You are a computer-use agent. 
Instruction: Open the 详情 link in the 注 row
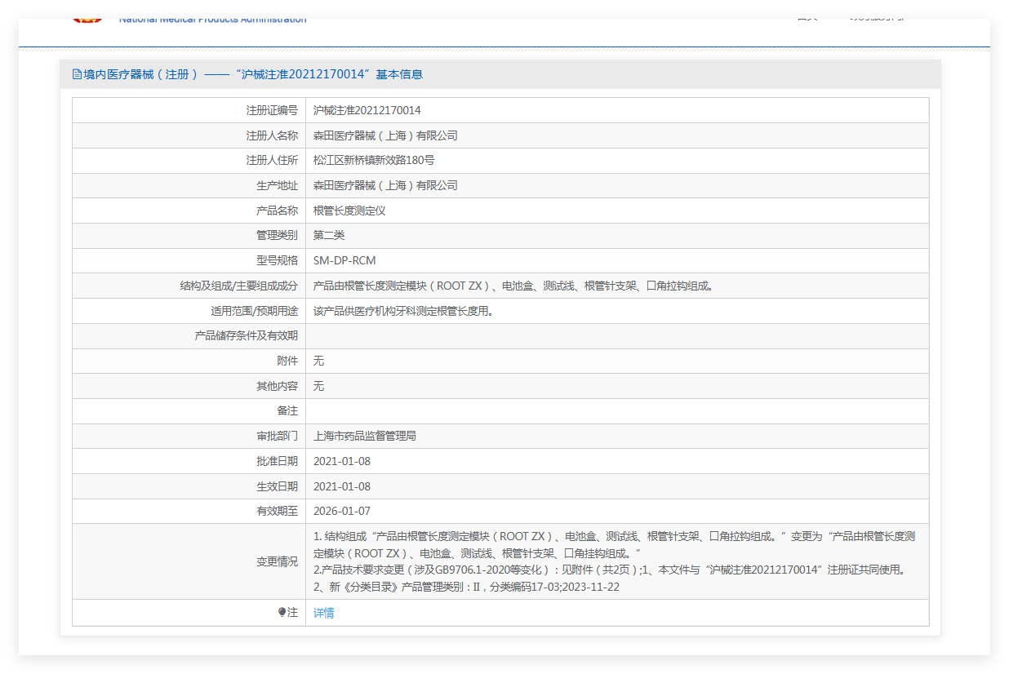pos(323,613)
